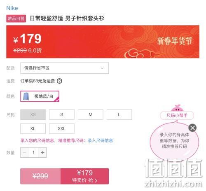Close the size helper speech bubble

tap(192, 128)
